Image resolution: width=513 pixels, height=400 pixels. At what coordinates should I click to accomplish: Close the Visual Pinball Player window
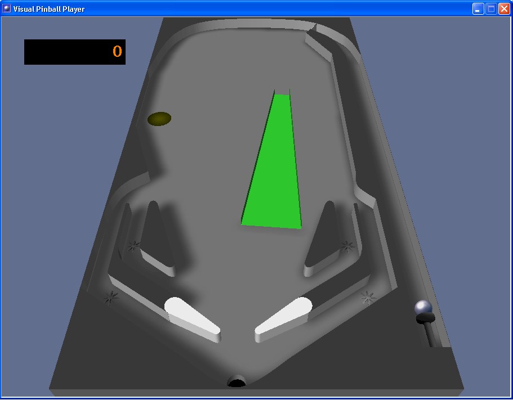504,9
